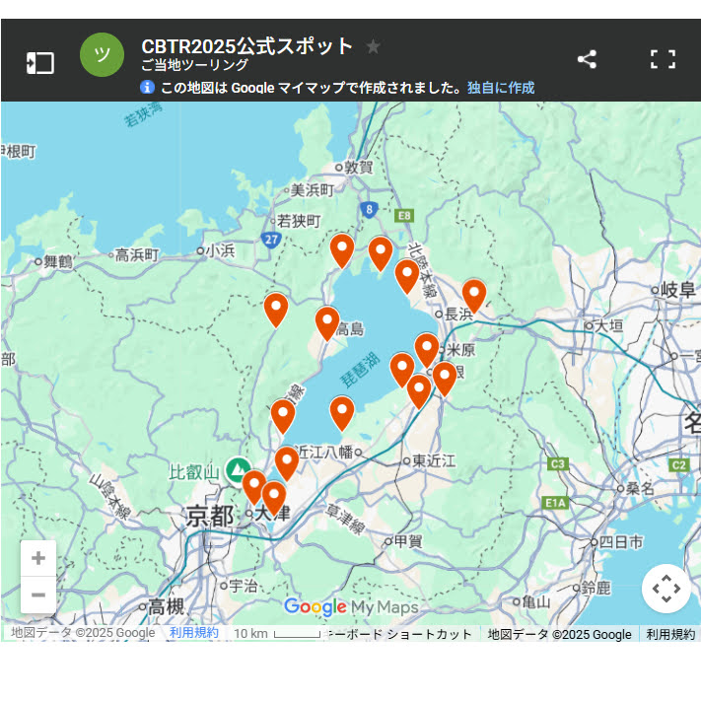The image size is (701, 701).
Task: Select the marker pin near 長浜
Action: coord(474,294)
